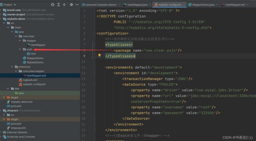Select the mybatis-demo module

[x=16, y=19]
